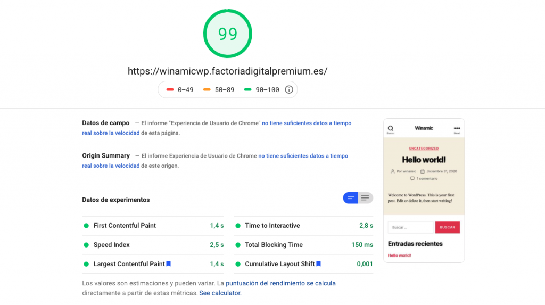The image size is (545, 305).
Task: Click UNCATEGORIZED category in preview
Action: tap(424, 149)
